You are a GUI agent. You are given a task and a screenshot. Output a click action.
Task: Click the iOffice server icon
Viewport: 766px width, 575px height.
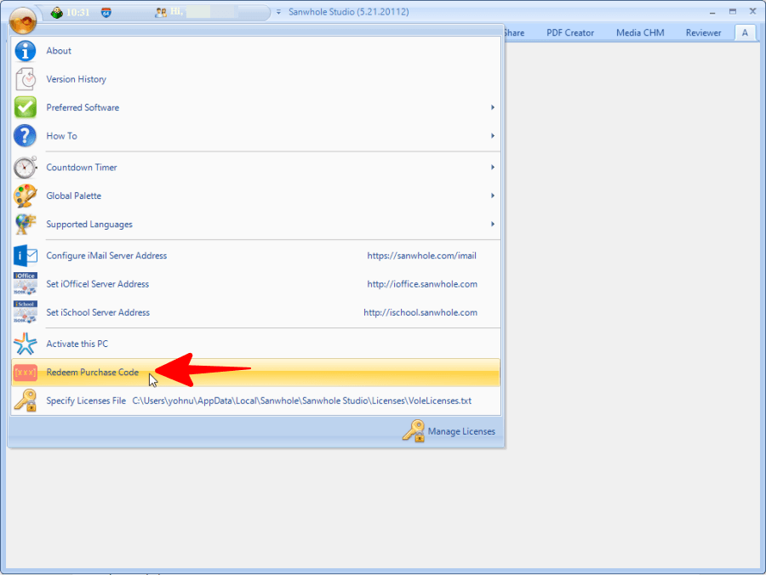26,284
